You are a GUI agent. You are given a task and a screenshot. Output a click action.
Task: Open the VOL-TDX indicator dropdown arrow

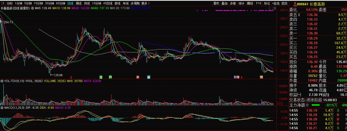(x=2, y=82)
